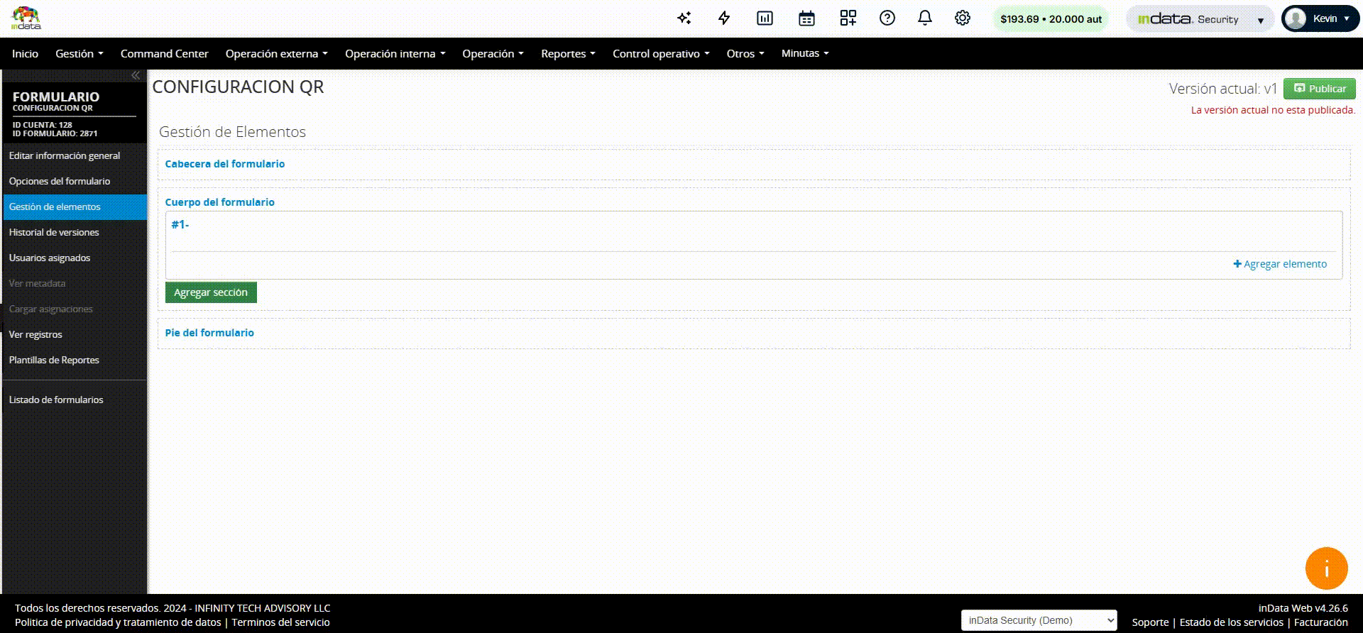This screenshot has height=633, width=1363.
Task: Expand the Kevin user profile menu
Action: tap(1320, 19)
